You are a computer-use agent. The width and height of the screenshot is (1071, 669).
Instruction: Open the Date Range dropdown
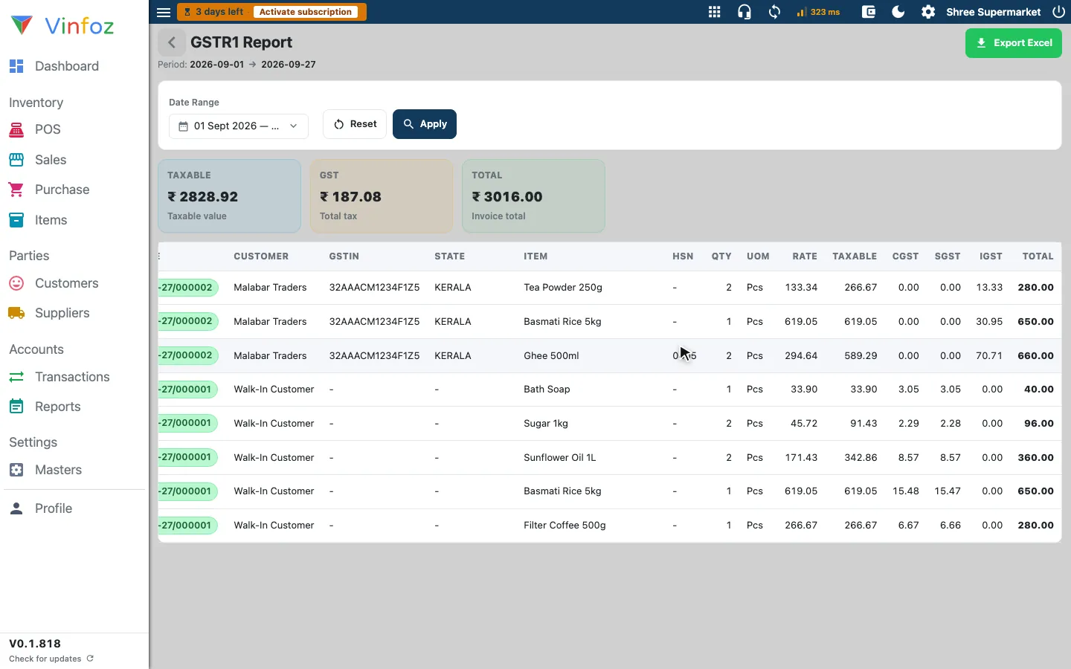click(239, 126)
